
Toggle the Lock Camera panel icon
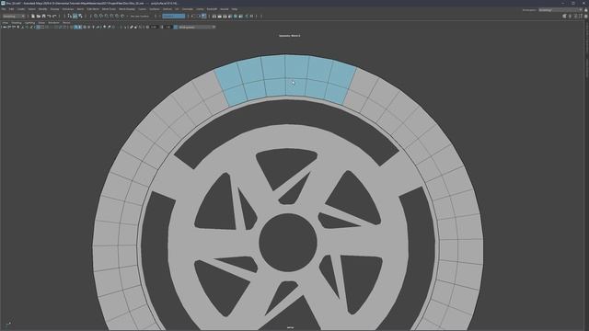[9, 27]
